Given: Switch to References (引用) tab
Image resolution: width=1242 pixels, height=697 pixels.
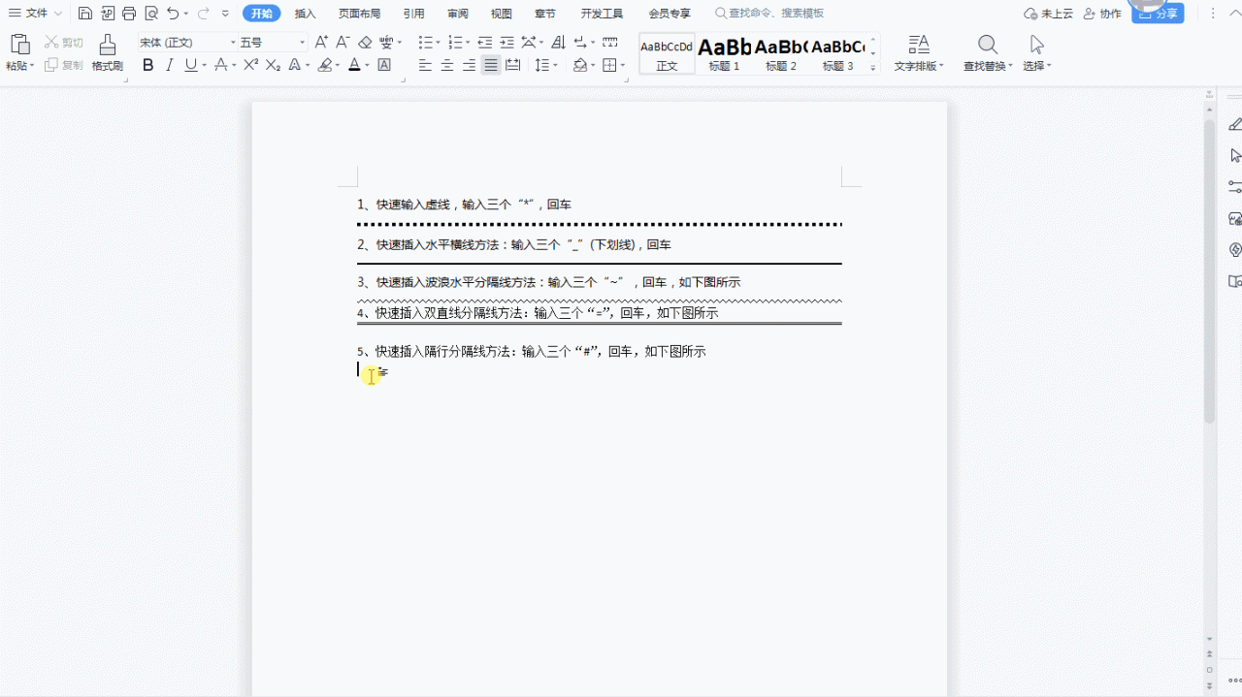Looking at the screenshot, I should click(x=413, y=14).
